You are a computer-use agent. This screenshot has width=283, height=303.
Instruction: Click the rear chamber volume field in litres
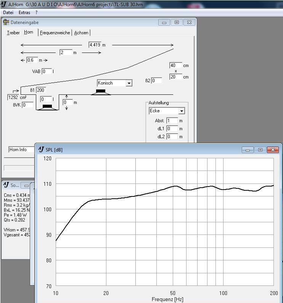tap(46, 99)
